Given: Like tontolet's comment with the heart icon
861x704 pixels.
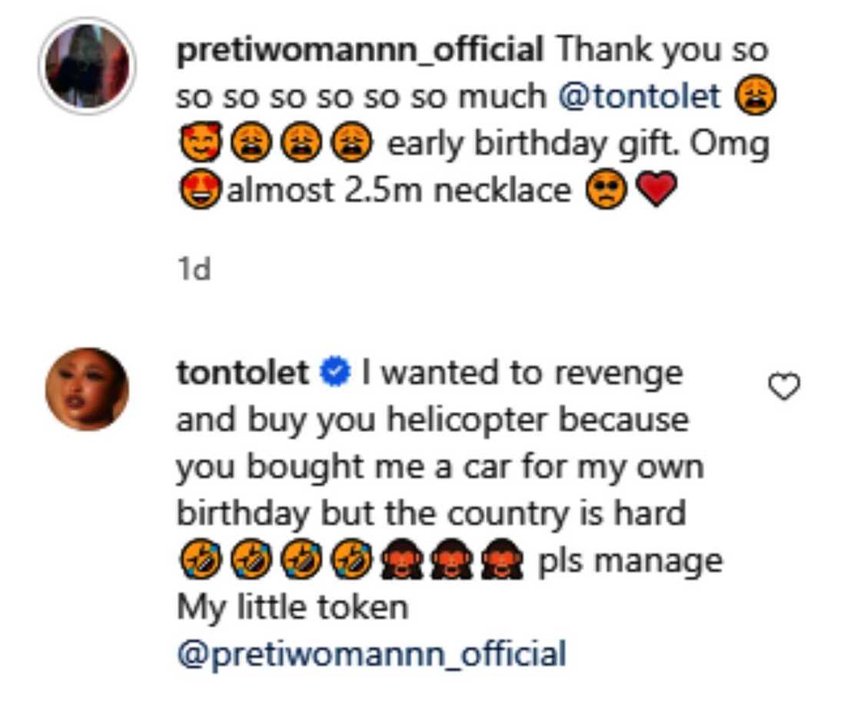Looking at the screenshot, I should [x=784, y=389].
